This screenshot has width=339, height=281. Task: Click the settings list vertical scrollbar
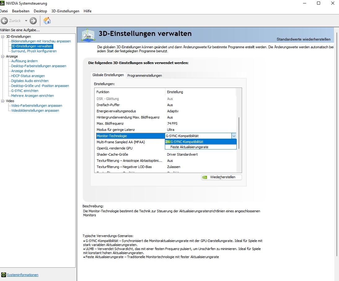[x=239, y=133]
